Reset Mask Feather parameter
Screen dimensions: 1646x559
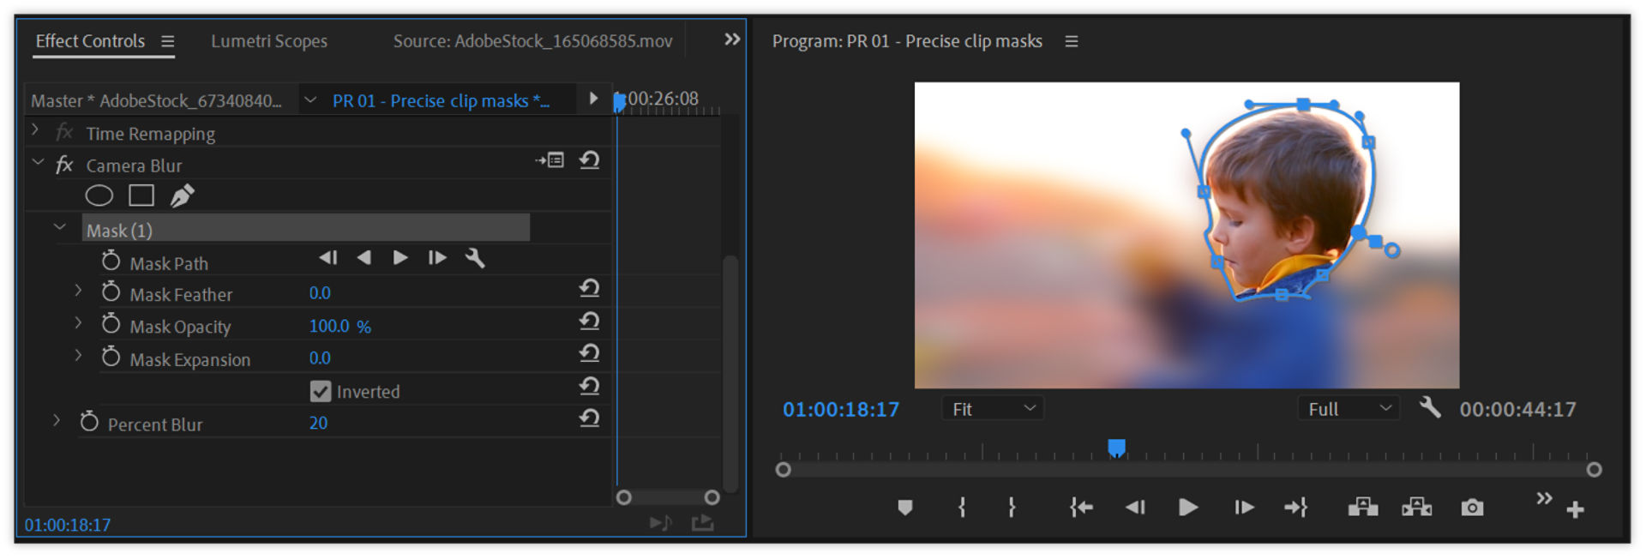[589, 289]
